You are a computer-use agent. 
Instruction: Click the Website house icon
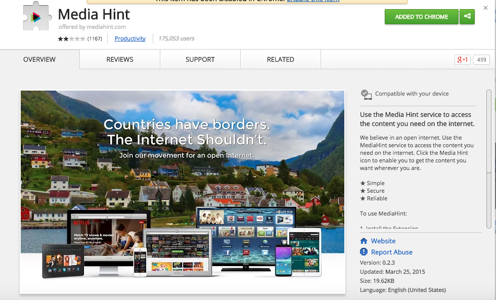pos(364,241)
